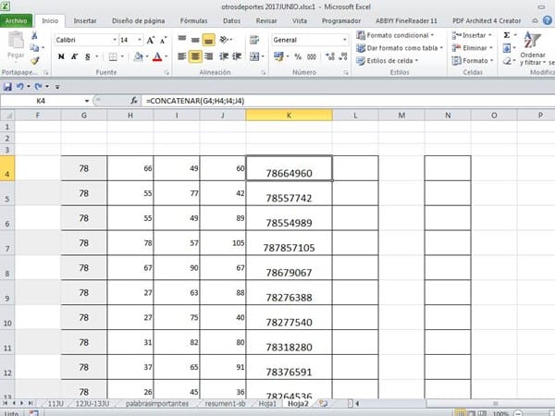Click the Cut scissors icon
This screenshot has width=555, height=416.
coord(34,35)
